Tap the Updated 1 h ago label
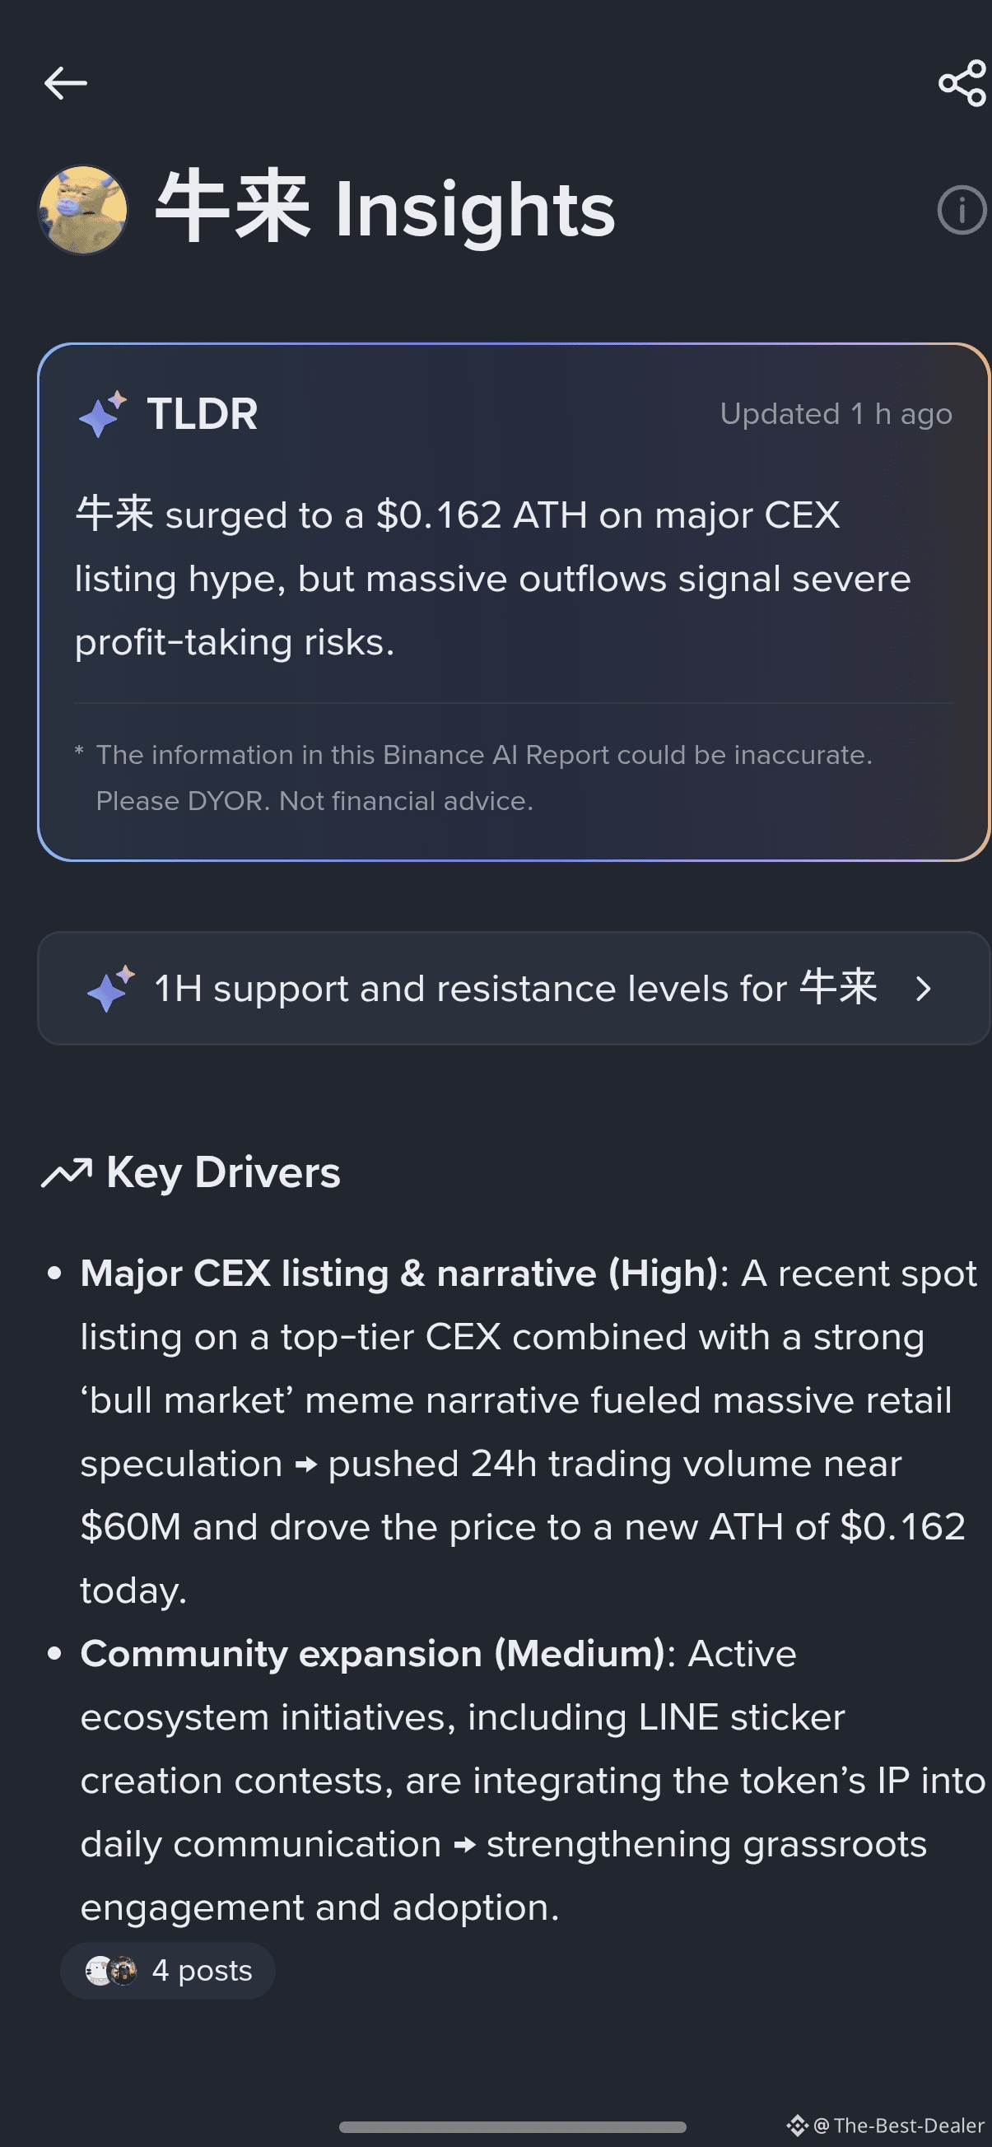Image resolution: width=992 pixels, height=2147 pixels. [836, 413]
